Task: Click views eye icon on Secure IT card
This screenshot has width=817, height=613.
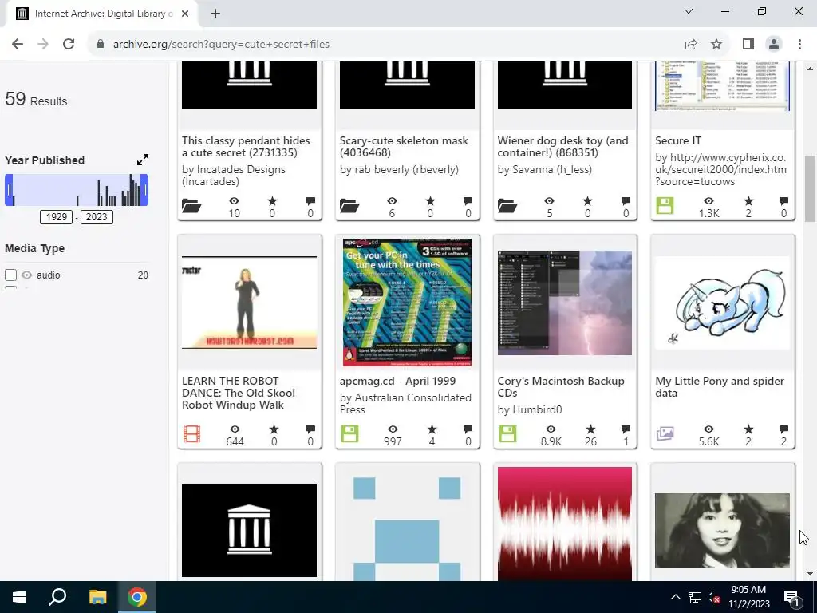Action: [708, 200]
